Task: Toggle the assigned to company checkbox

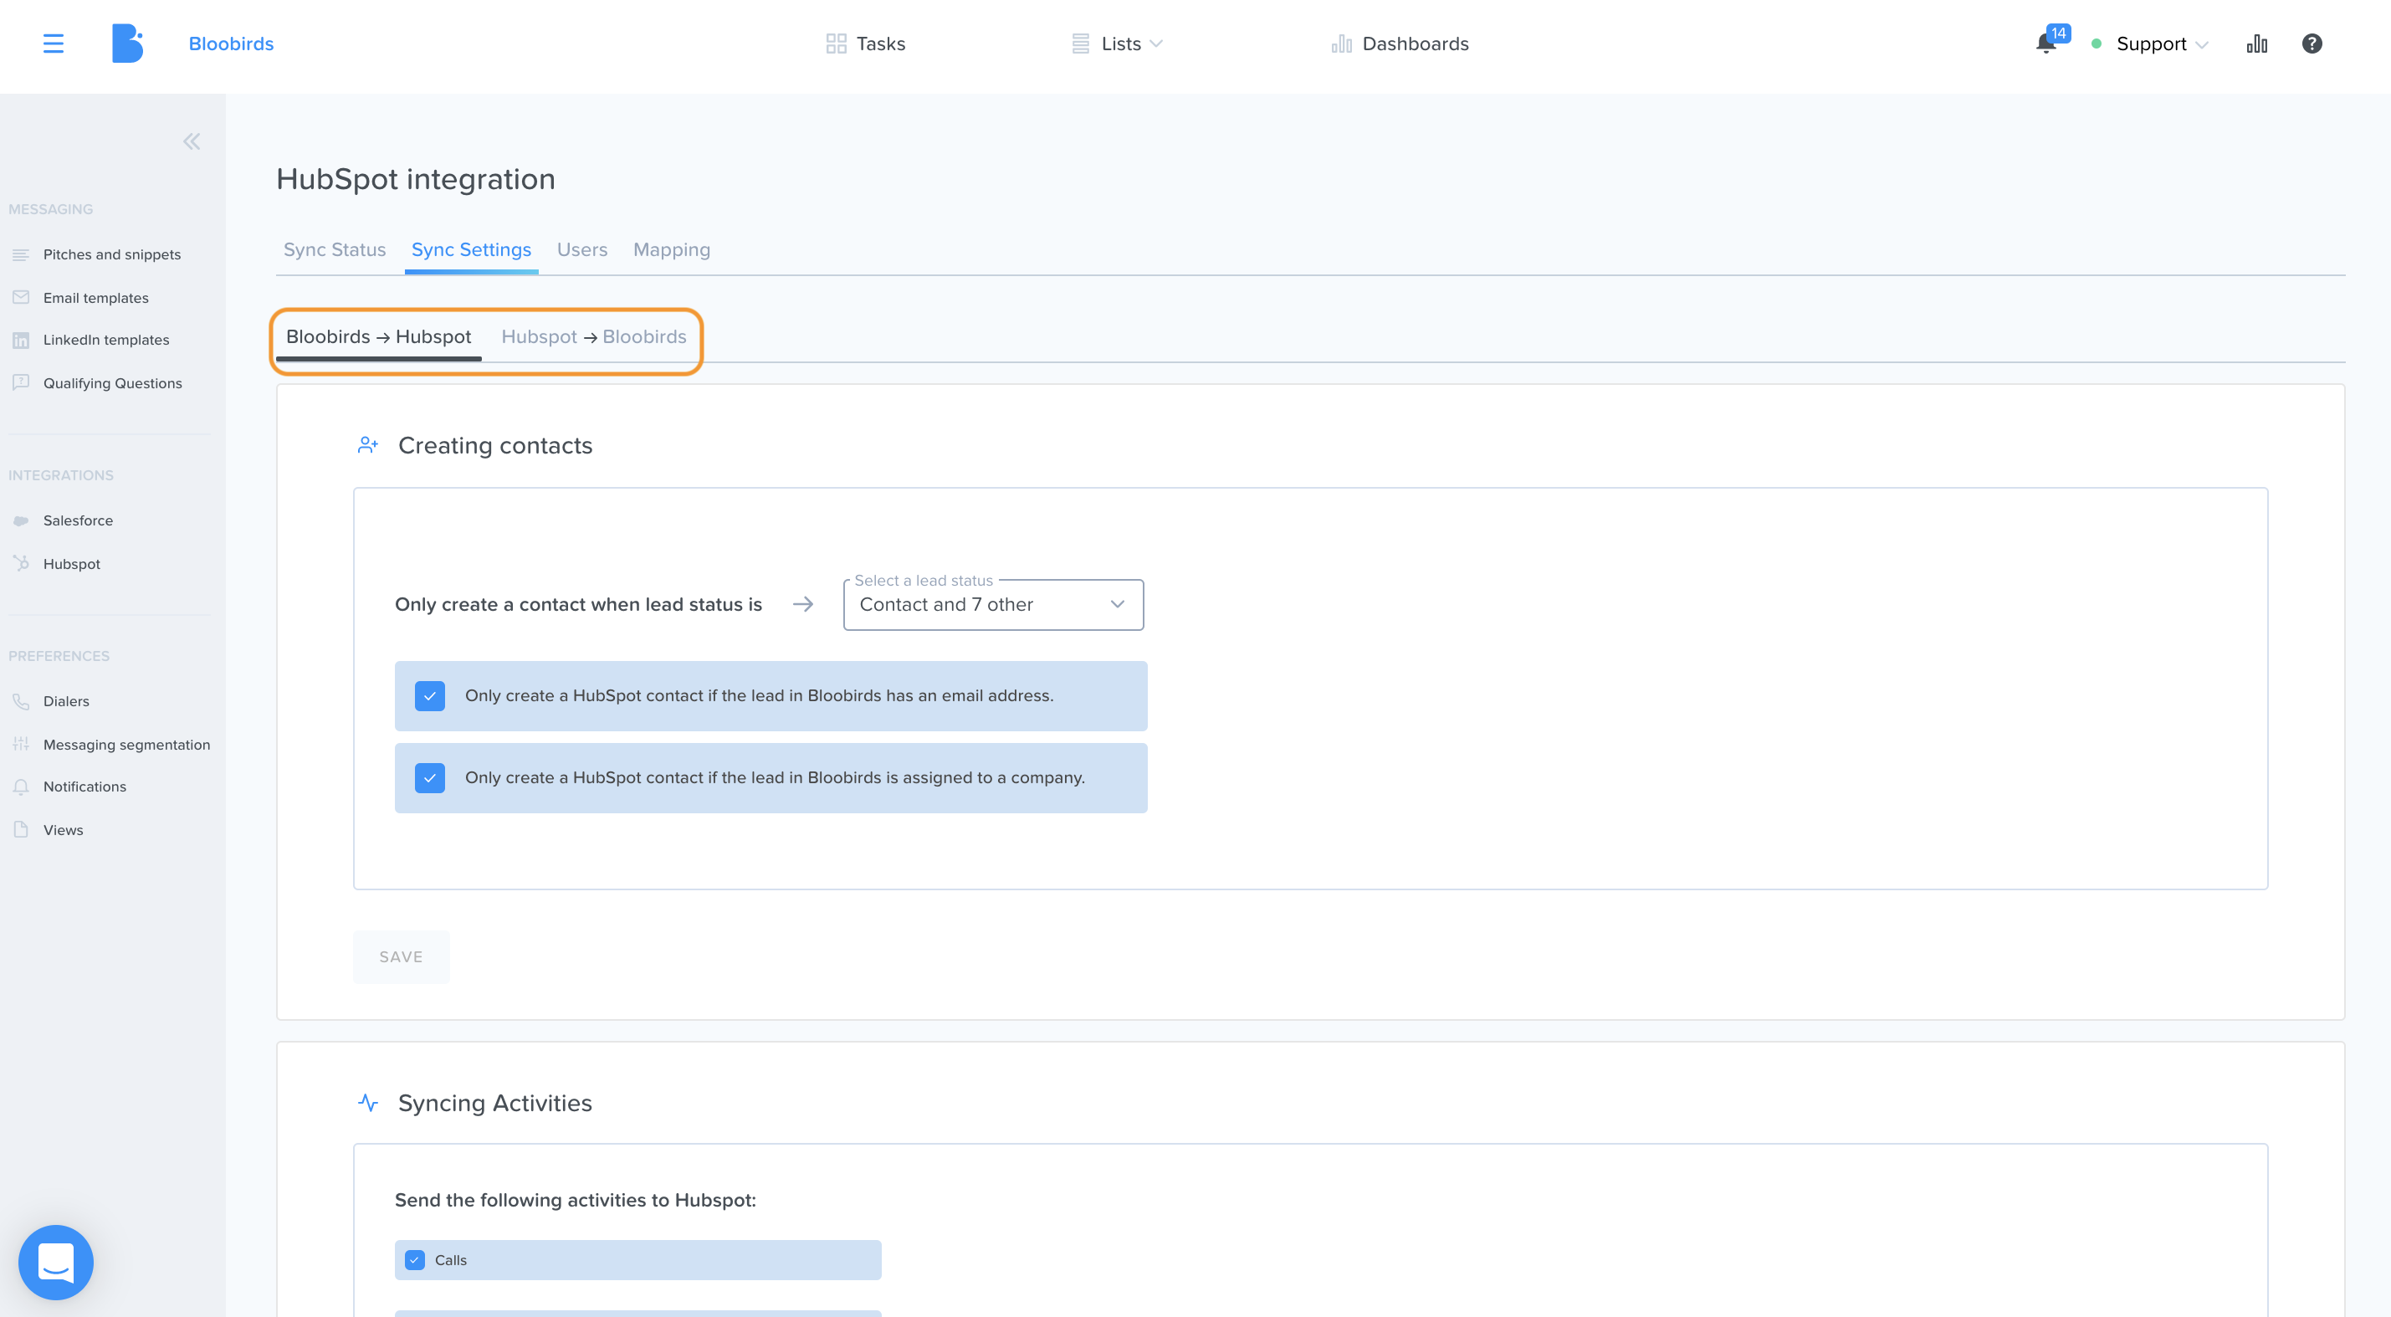Action: coord(430,778)
